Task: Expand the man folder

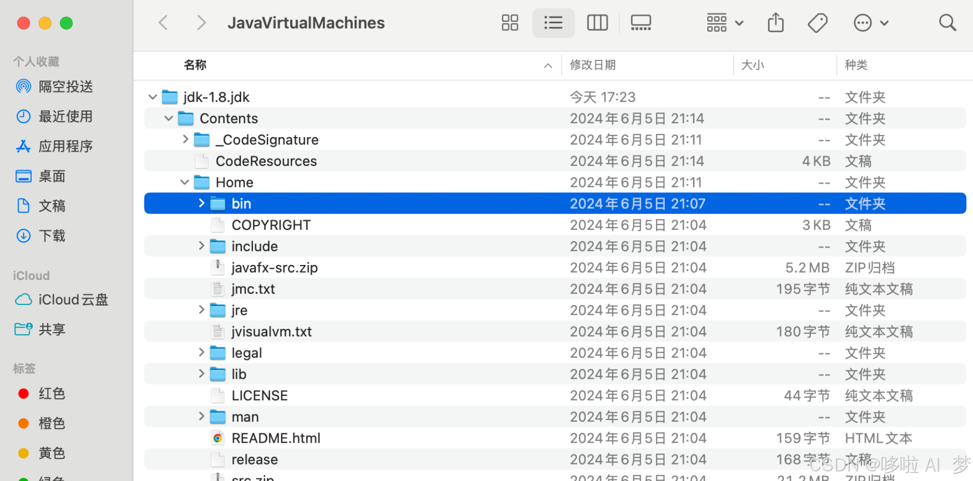Action: point(201,416)
